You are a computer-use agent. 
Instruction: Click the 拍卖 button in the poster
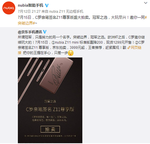click(x=50, y=129)
